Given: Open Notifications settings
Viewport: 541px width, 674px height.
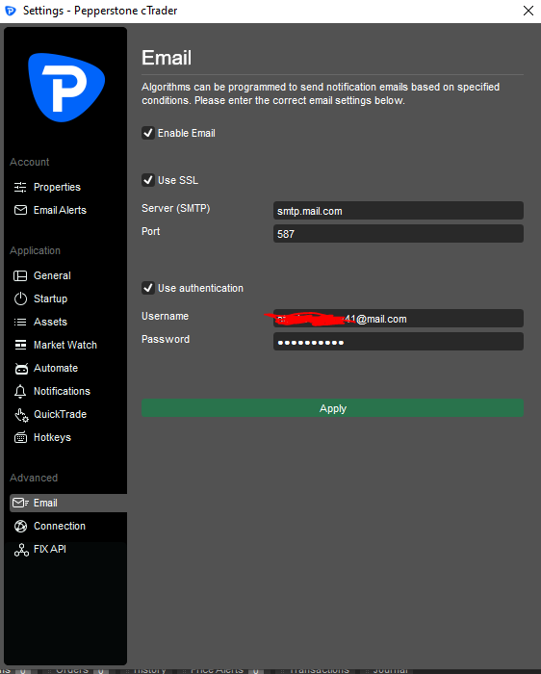Looking at the screenshot, I should pos(62,391).
